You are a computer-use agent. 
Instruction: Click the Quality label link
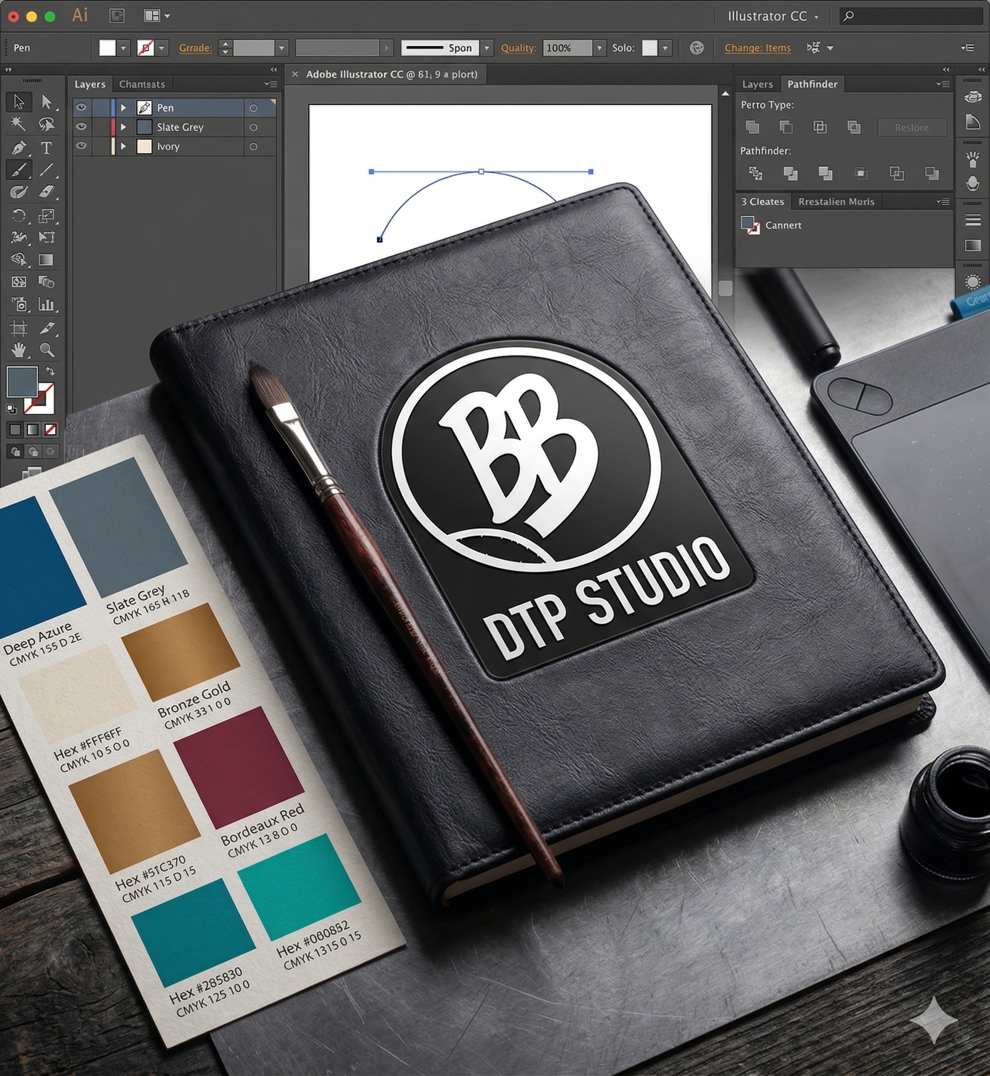(x=518, y=48)
